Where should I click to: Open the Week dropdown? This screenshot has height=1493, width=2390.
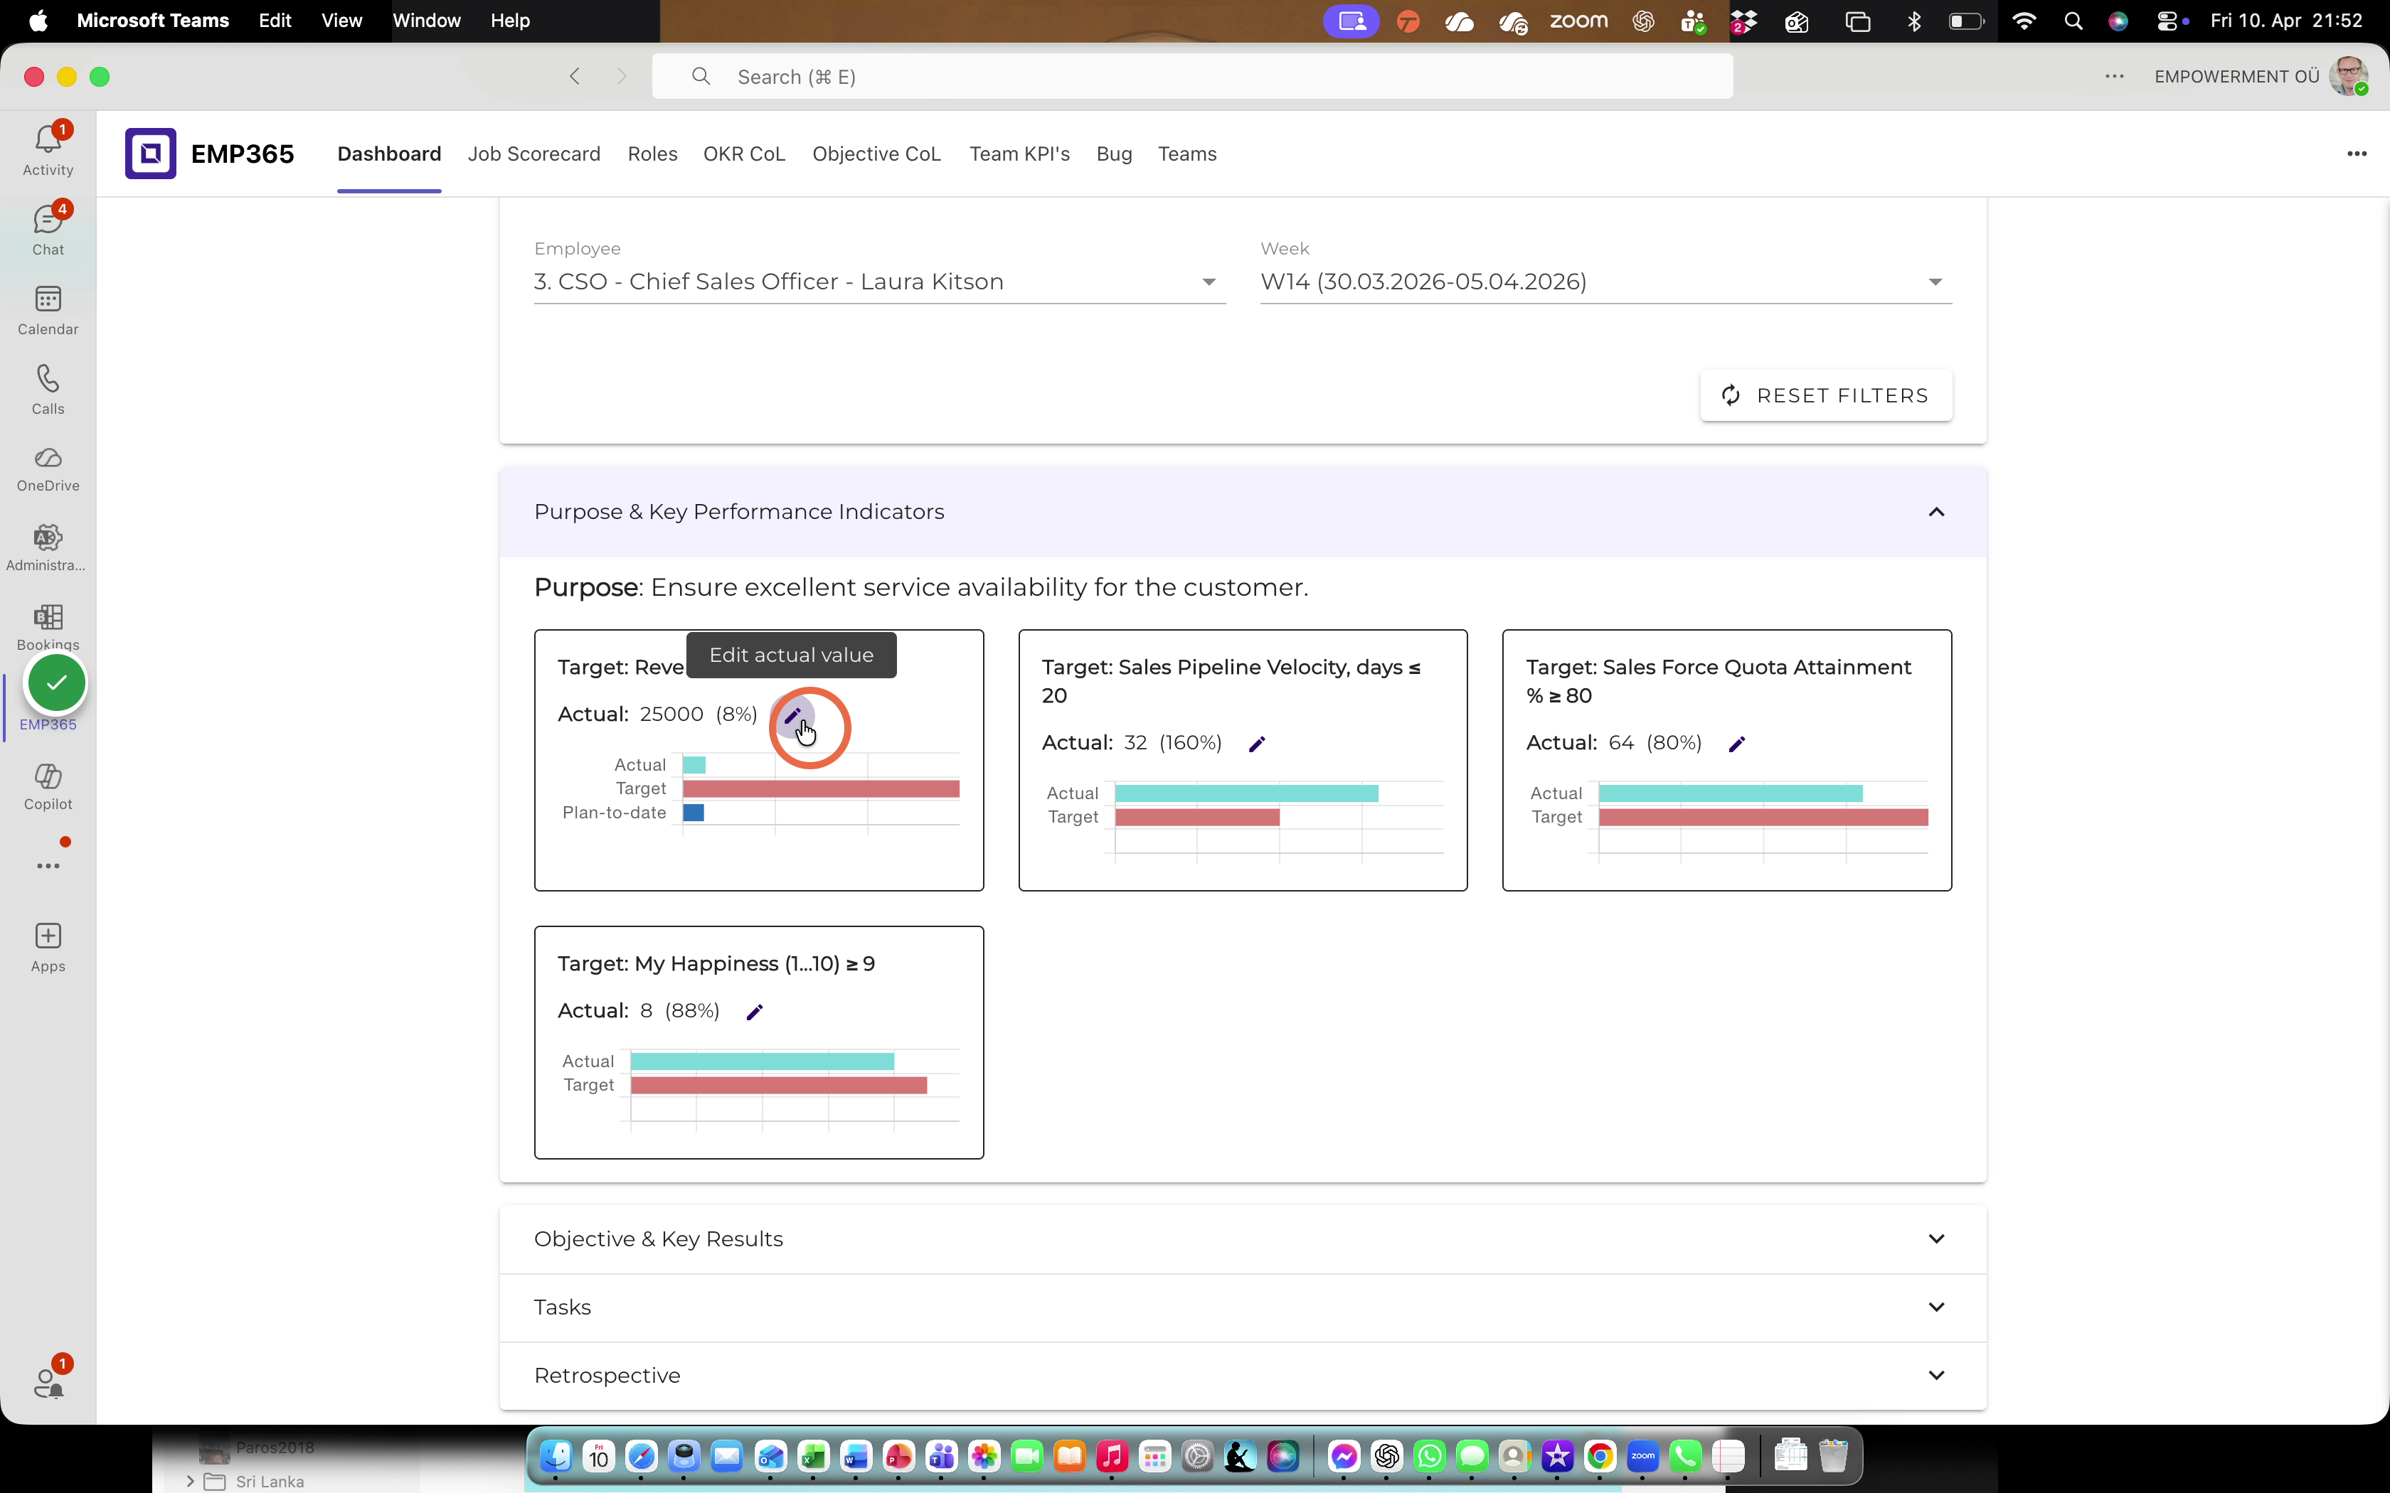pyautogui.click(x=1606, y=282)
